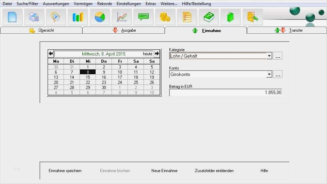Open the Suche/Filter menu
The image size is (327, 184).
click(27, 3)
